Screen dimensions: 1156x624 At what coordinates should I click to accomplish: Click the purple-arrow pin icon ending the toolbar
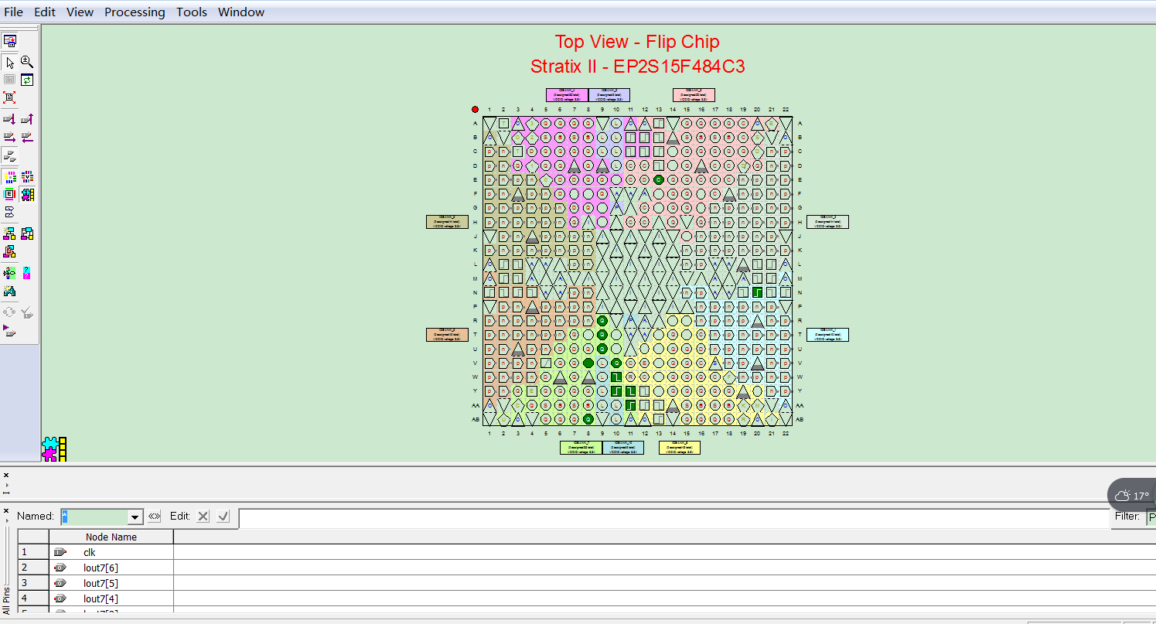tap(9, 330)
